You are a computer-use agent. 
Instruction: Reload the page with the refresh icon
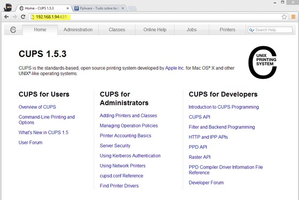coord(23,17)
